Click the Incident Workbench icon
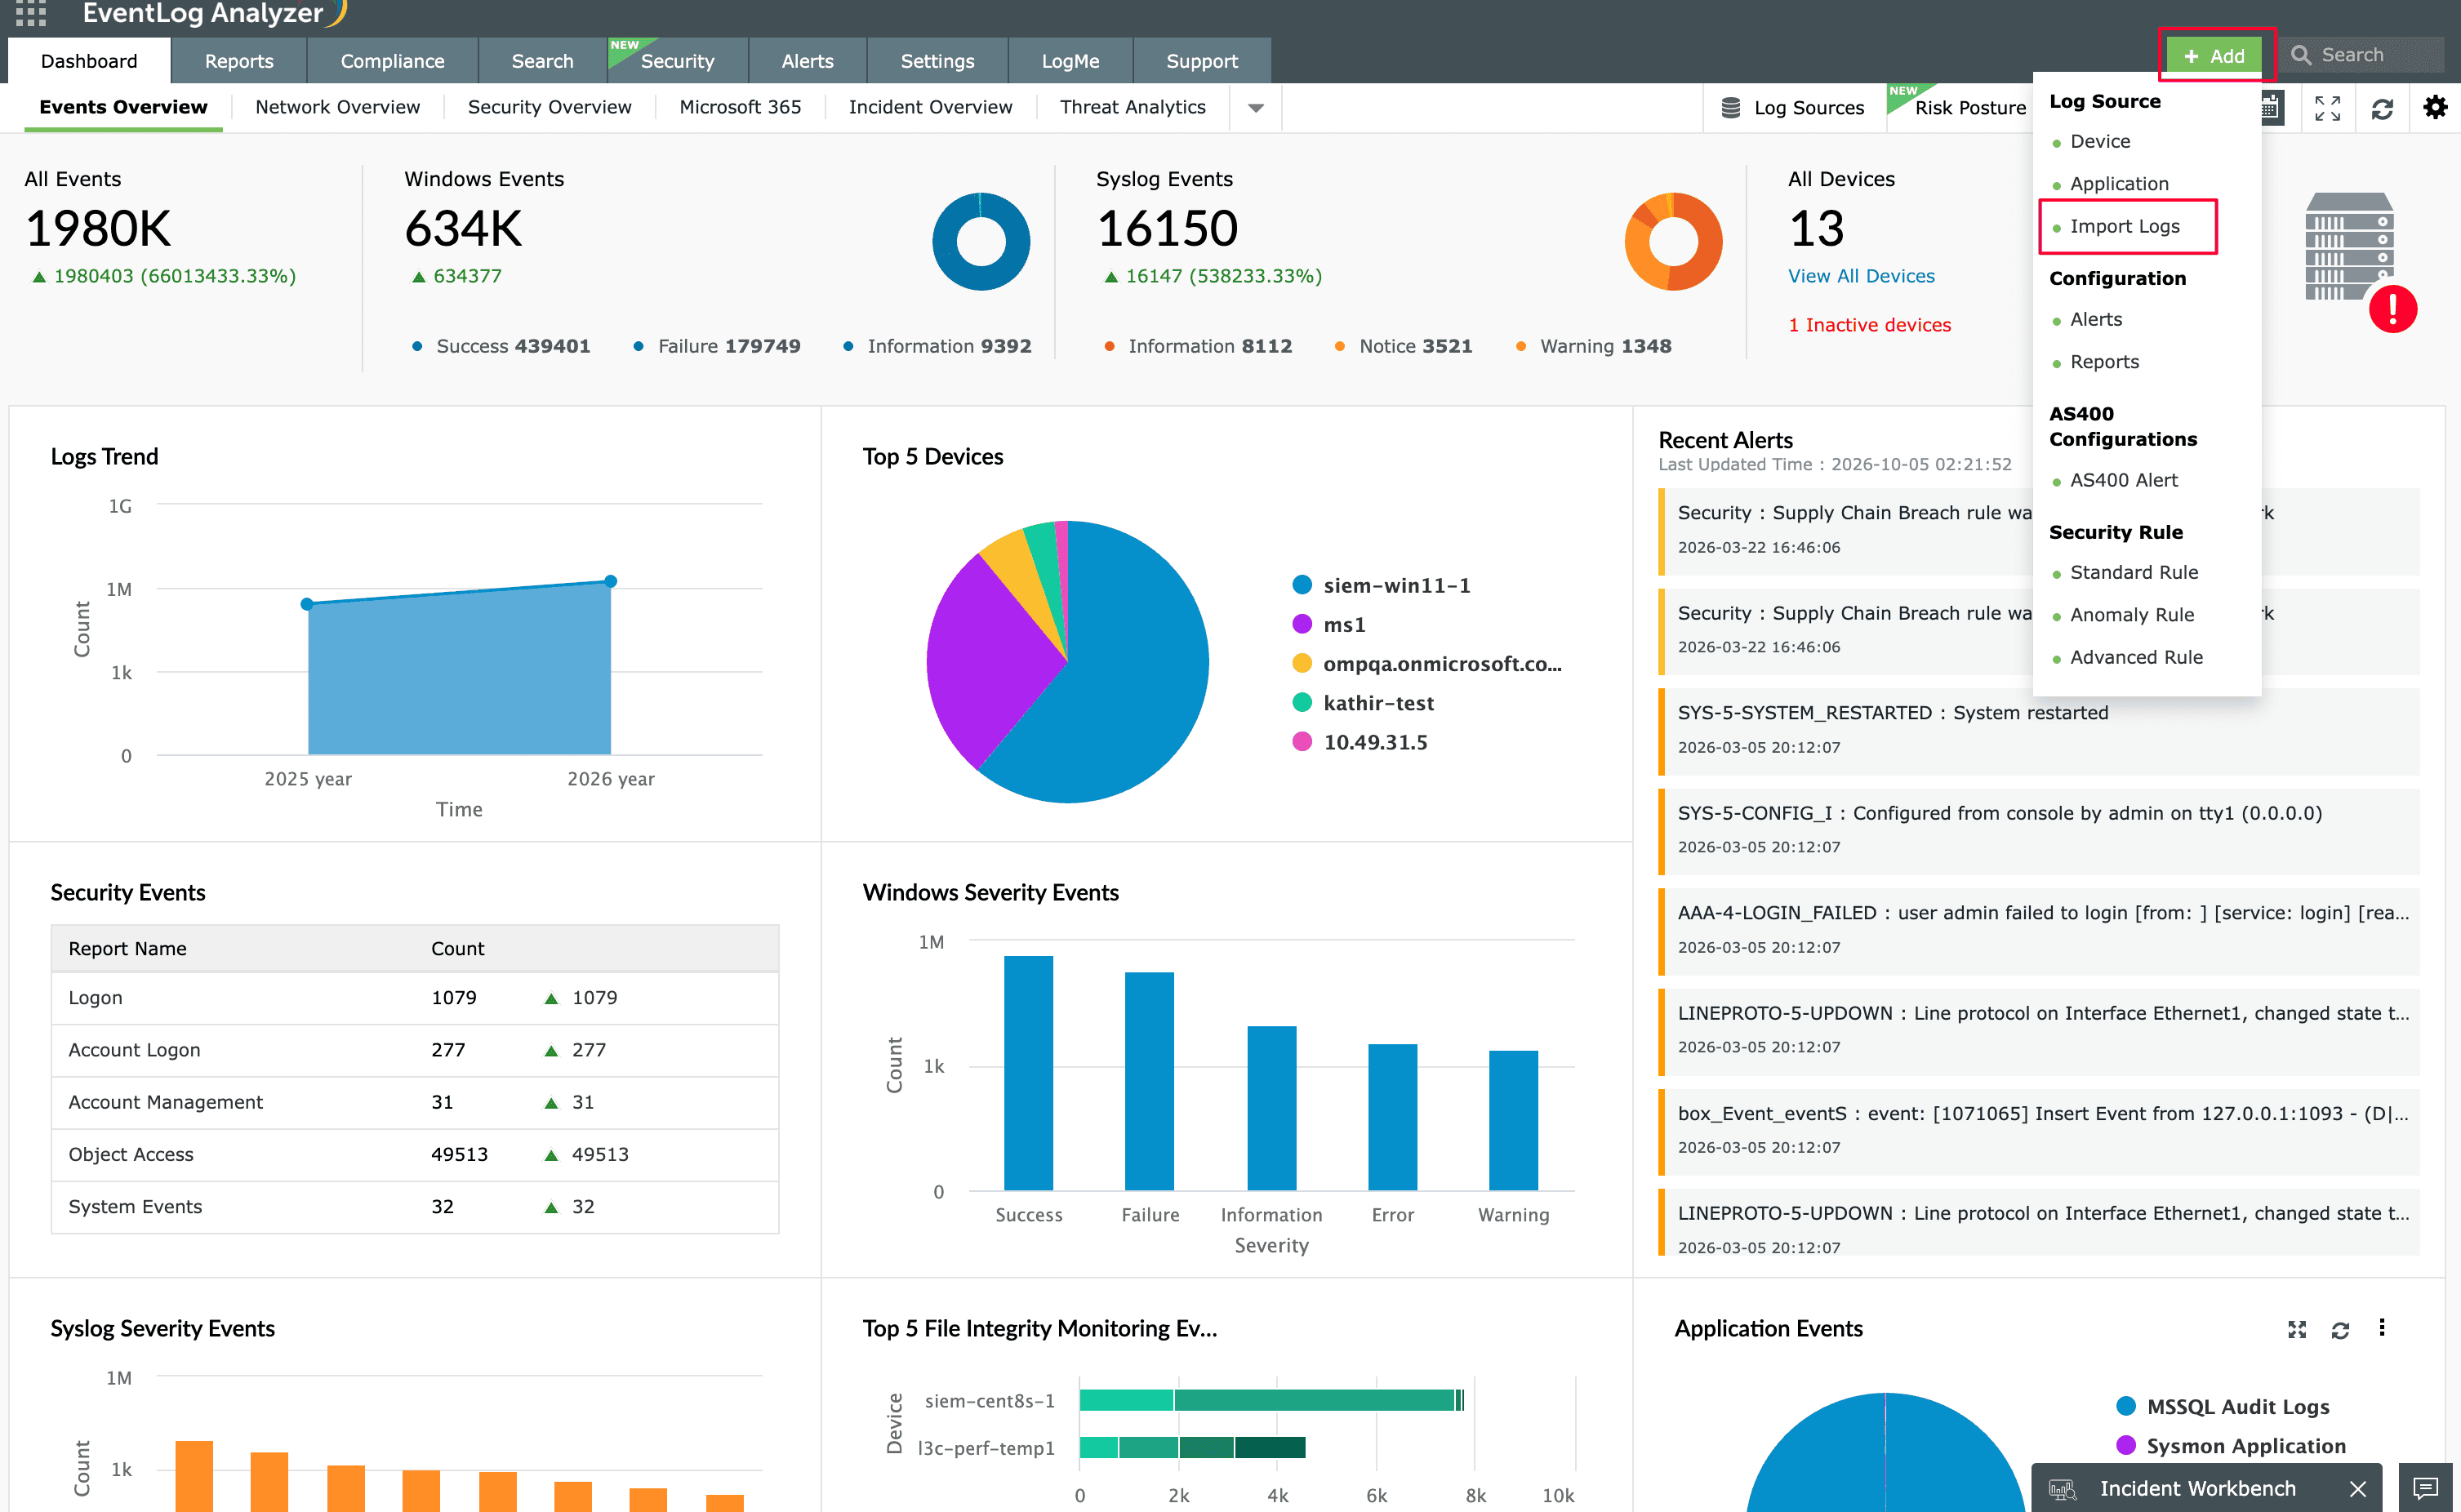The height and width of the screenshot is (1512, 2461). click(2063, 1488)
